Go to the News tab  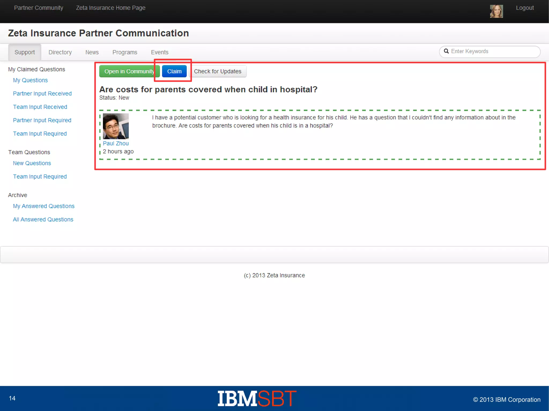92,52
